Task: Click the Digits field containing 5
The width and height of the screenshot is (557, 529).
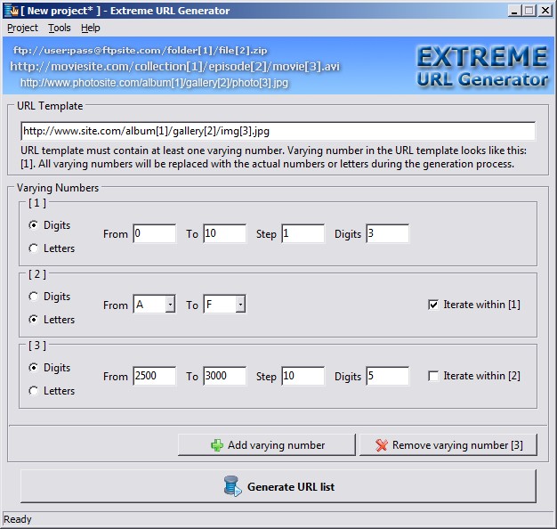Action: [x=386, y=376]
